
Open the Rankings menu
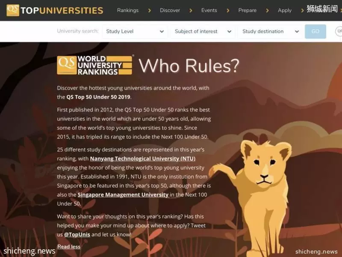pyautogui.click(x=128, y=10)
